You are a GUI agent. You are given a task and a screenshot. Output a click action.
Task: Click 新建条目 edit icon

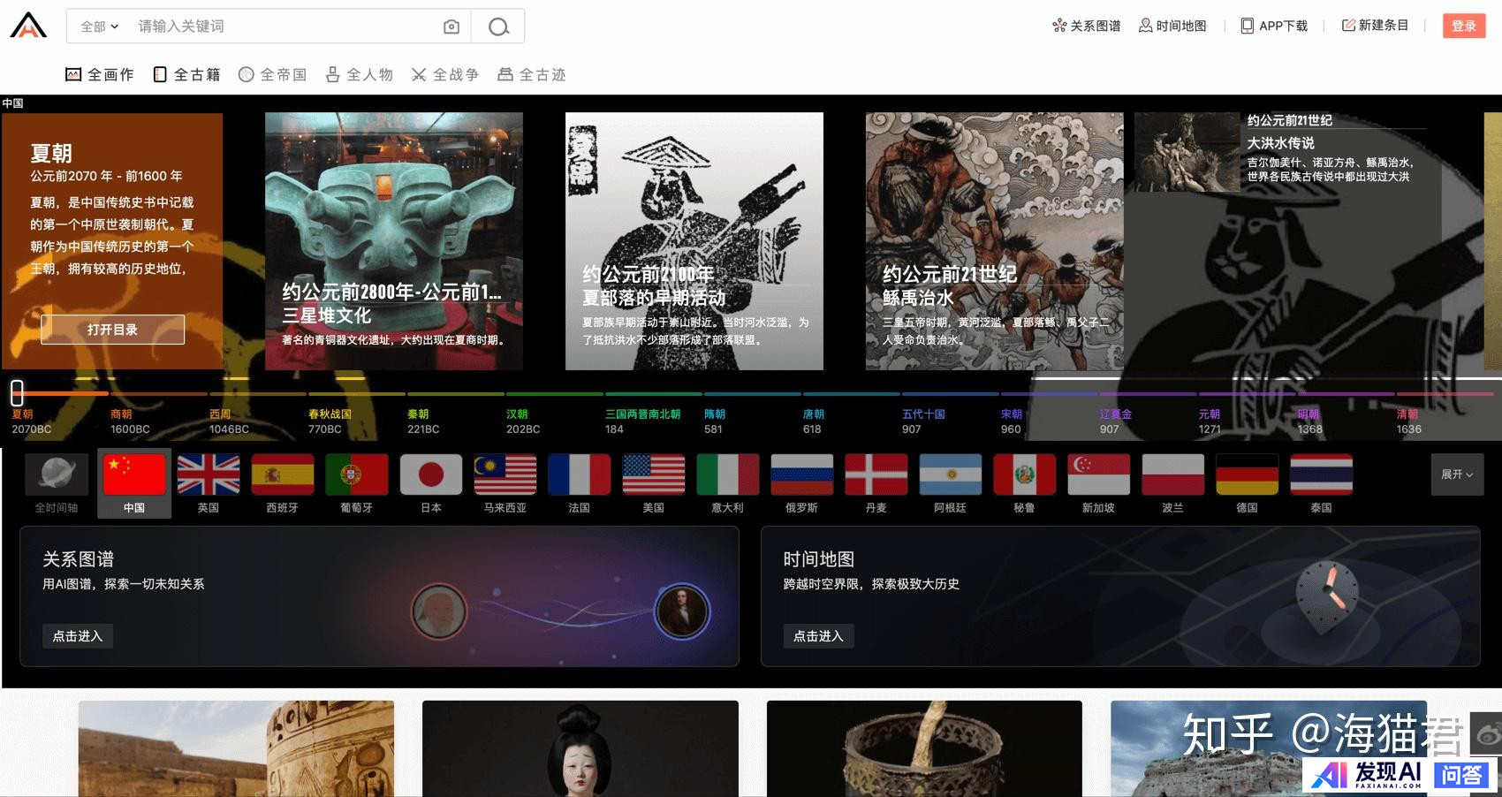(1348, 26)
